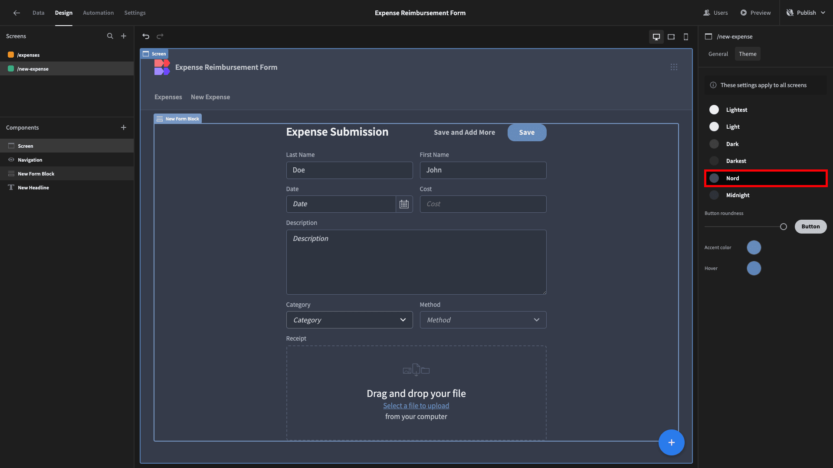833x468 pixels.
Task: Expand the Publish dropdown
Action: (x=823, y=13)
